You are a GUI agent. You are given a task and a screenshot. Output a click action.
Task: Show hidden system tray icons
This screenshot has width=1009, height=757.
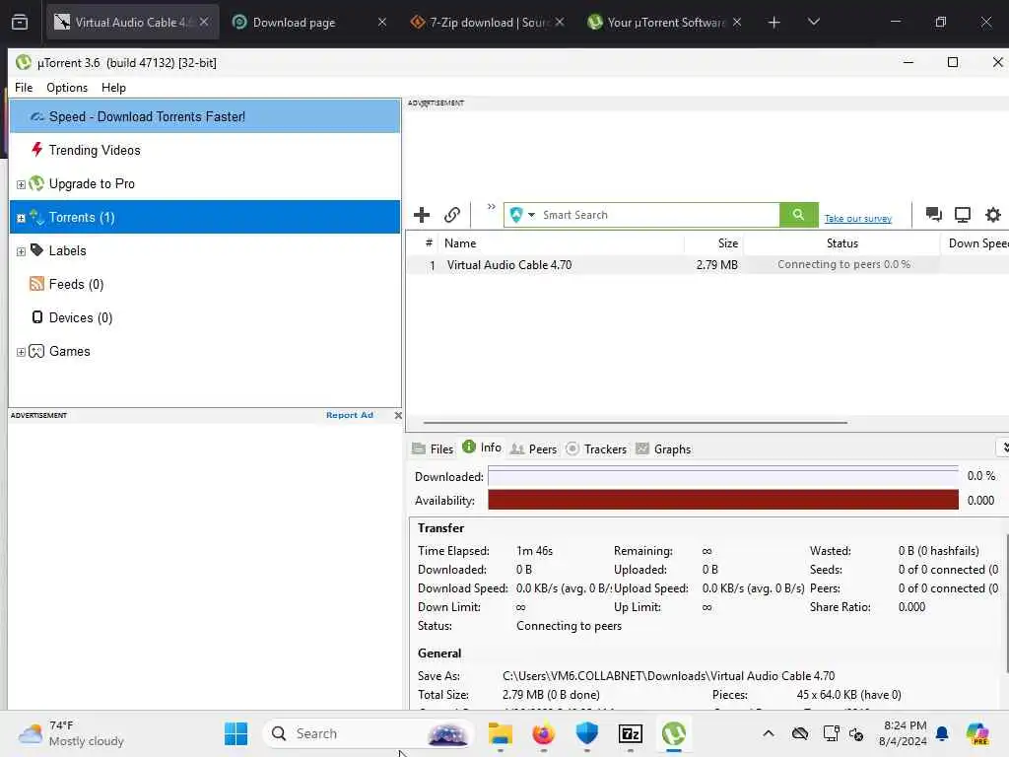click(x=769, y=733)
